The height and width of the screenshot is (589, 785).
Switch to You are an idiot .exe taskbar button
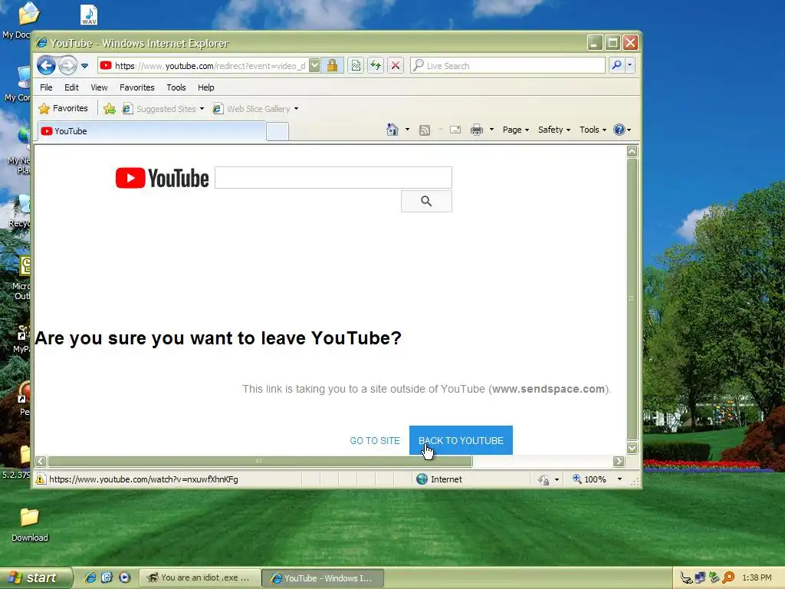[200, 577]
